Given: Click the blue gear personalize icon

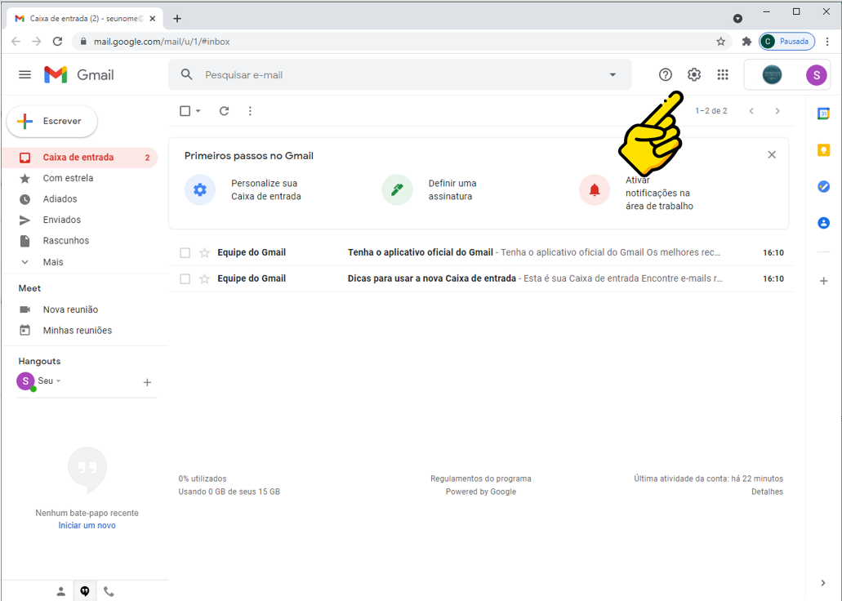Looking at the screenshot, I should coord(200,189).
